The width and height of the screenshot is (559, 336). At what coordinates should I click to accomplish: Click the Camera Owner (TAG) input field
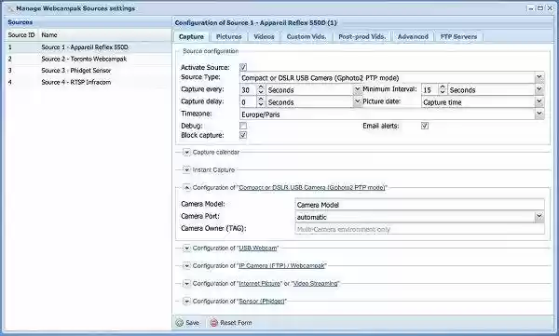pyautogui.click(x=419, y=229)
